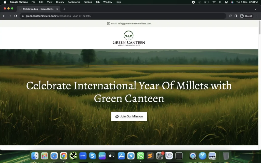
Task: Open the App Store from the dock
Action: pyautogui.click(x=121, y=156)
